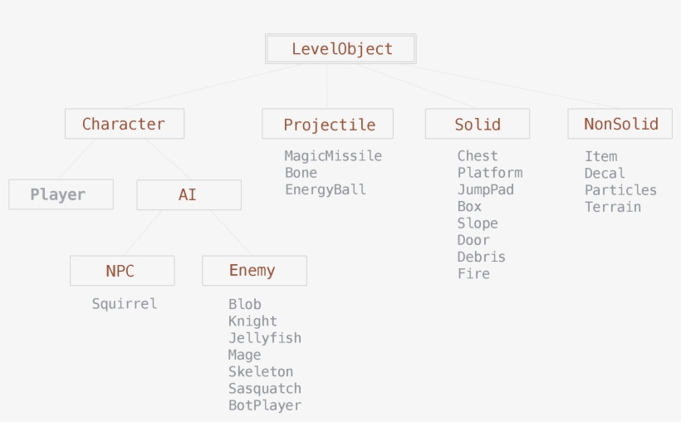Click the LevelObject root box
681x422 pixels.
pos(340,49)
